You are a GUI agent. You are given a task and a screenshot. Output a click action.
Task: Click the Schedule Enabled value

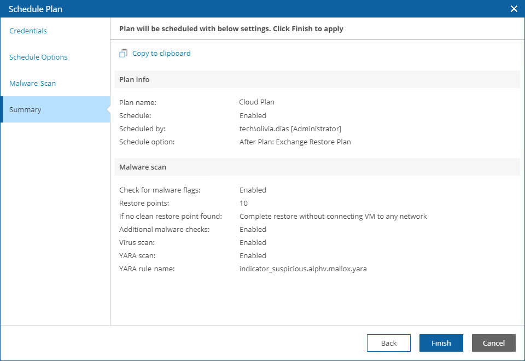click(x=253, y=115)
